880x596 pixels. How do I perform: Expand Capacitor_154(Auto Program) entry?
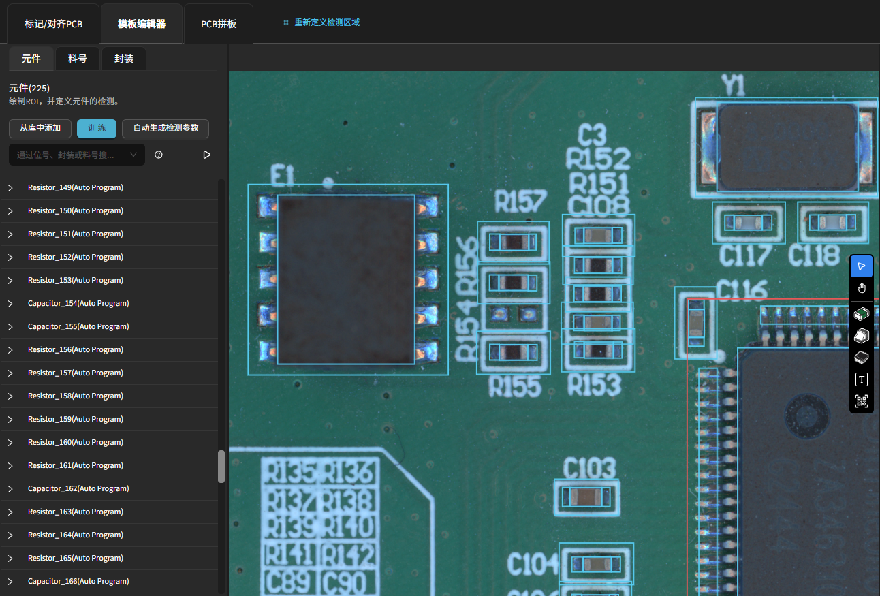coord(10,304)
